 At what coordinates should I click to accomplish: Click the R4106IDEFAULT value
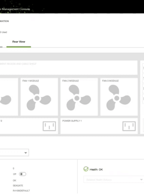tap(21, 191)
